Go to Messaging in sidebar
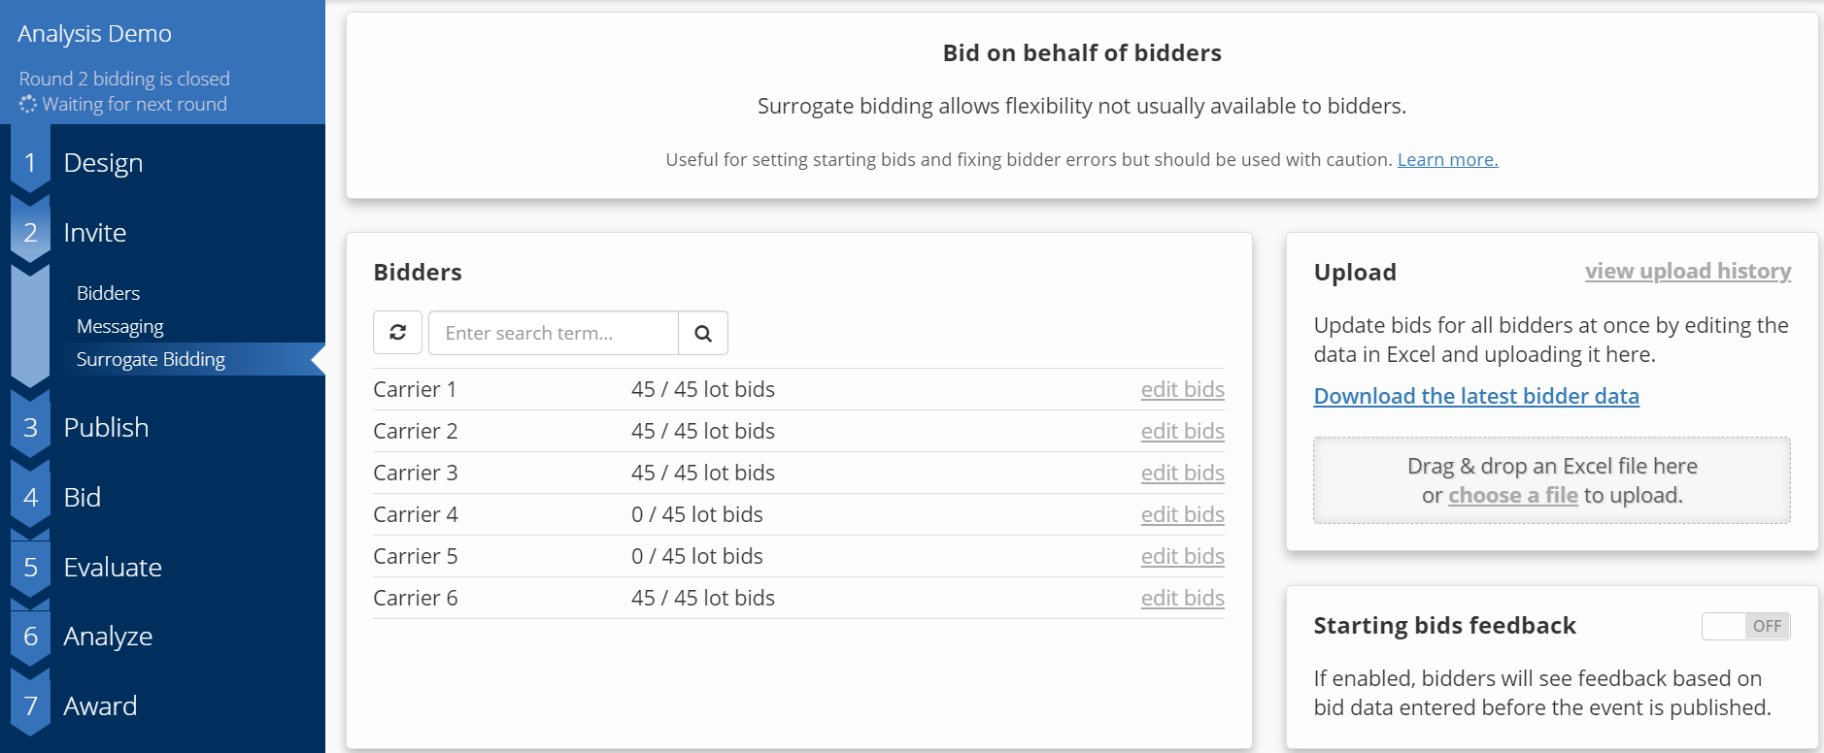Image resolution: width=1824 pixels, height=753 pixels. click(119, 326)
